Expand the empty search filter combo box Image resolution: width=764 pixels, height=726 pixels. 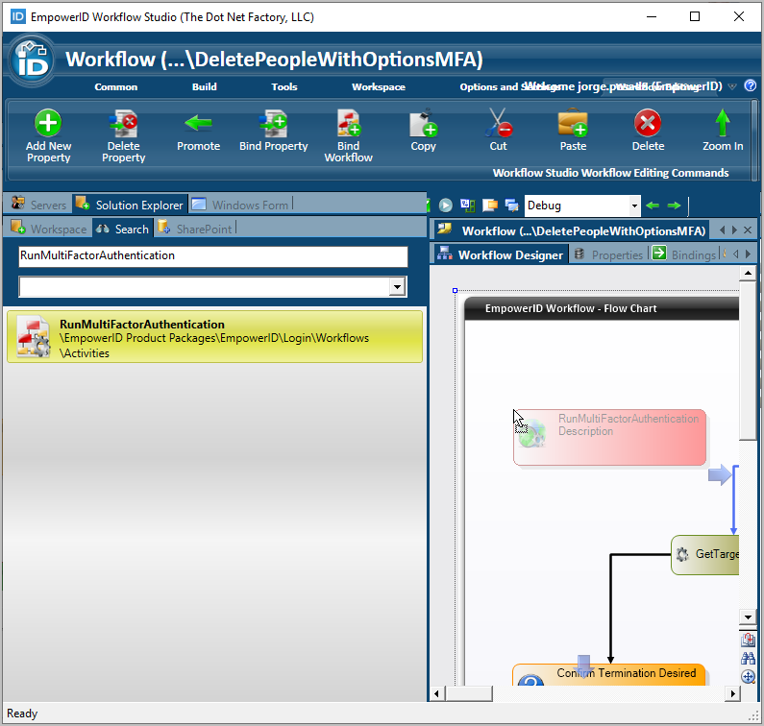click(x=397, y=287)
